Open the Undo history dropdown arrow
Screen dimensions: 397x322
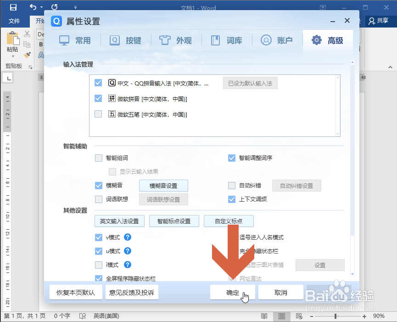click(41, 7)
